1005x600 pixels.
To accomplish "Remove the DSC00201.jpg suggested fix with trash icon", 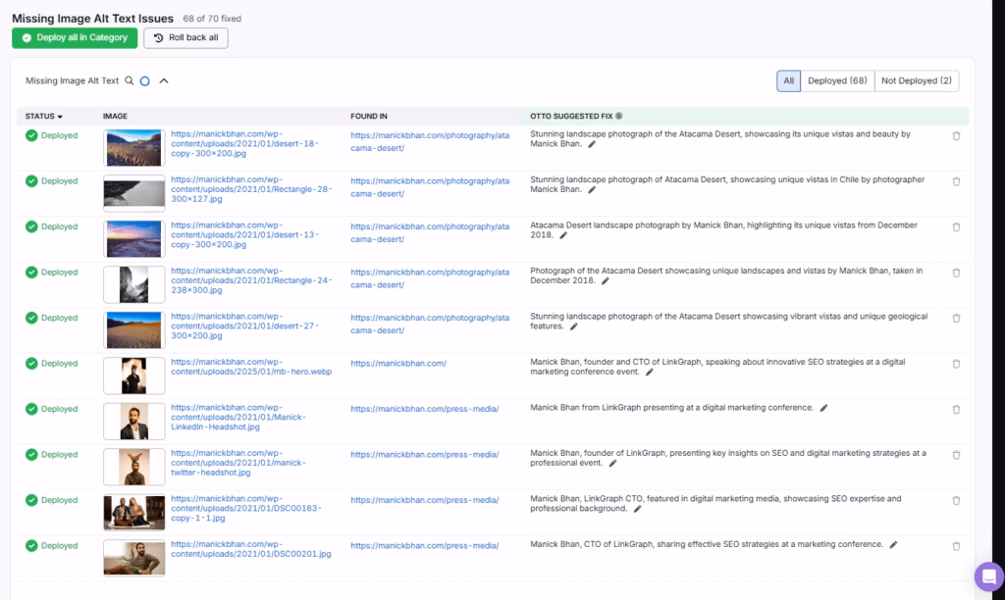I will pos(956,546).
